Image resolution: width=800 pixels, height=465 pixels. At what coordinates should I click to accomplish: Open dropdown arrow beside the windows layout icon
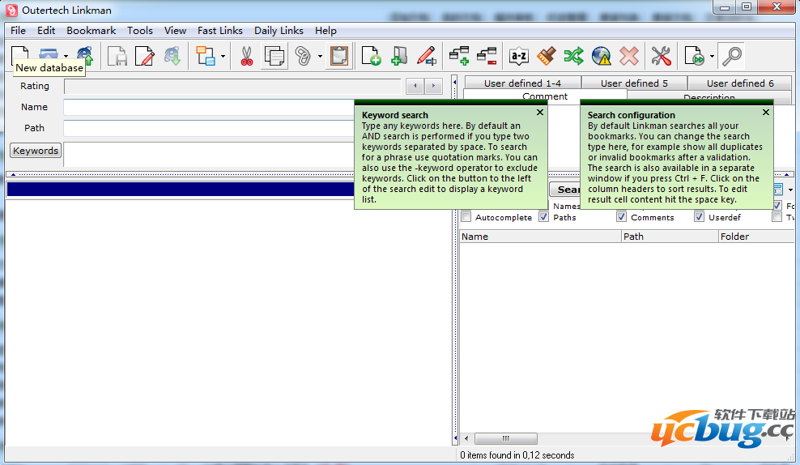(223, 57)
